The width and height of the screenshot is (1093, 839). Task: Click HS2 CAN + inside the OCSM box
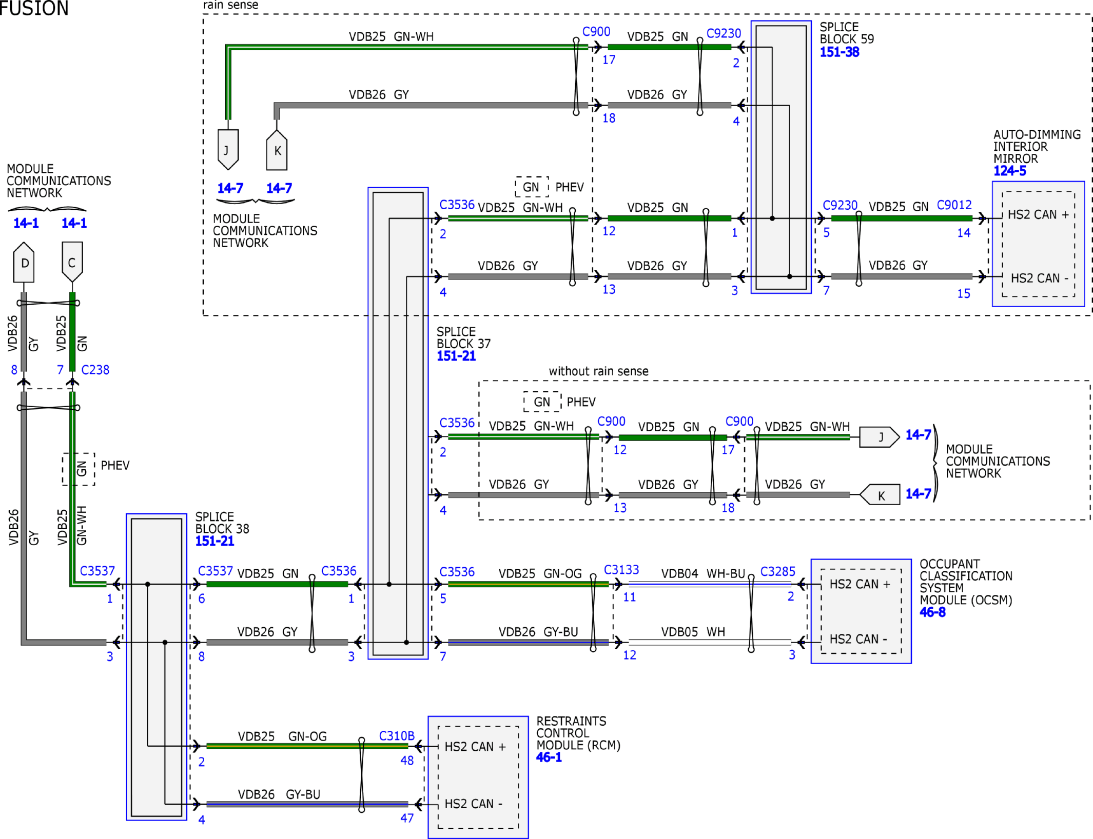pos(860,585)
